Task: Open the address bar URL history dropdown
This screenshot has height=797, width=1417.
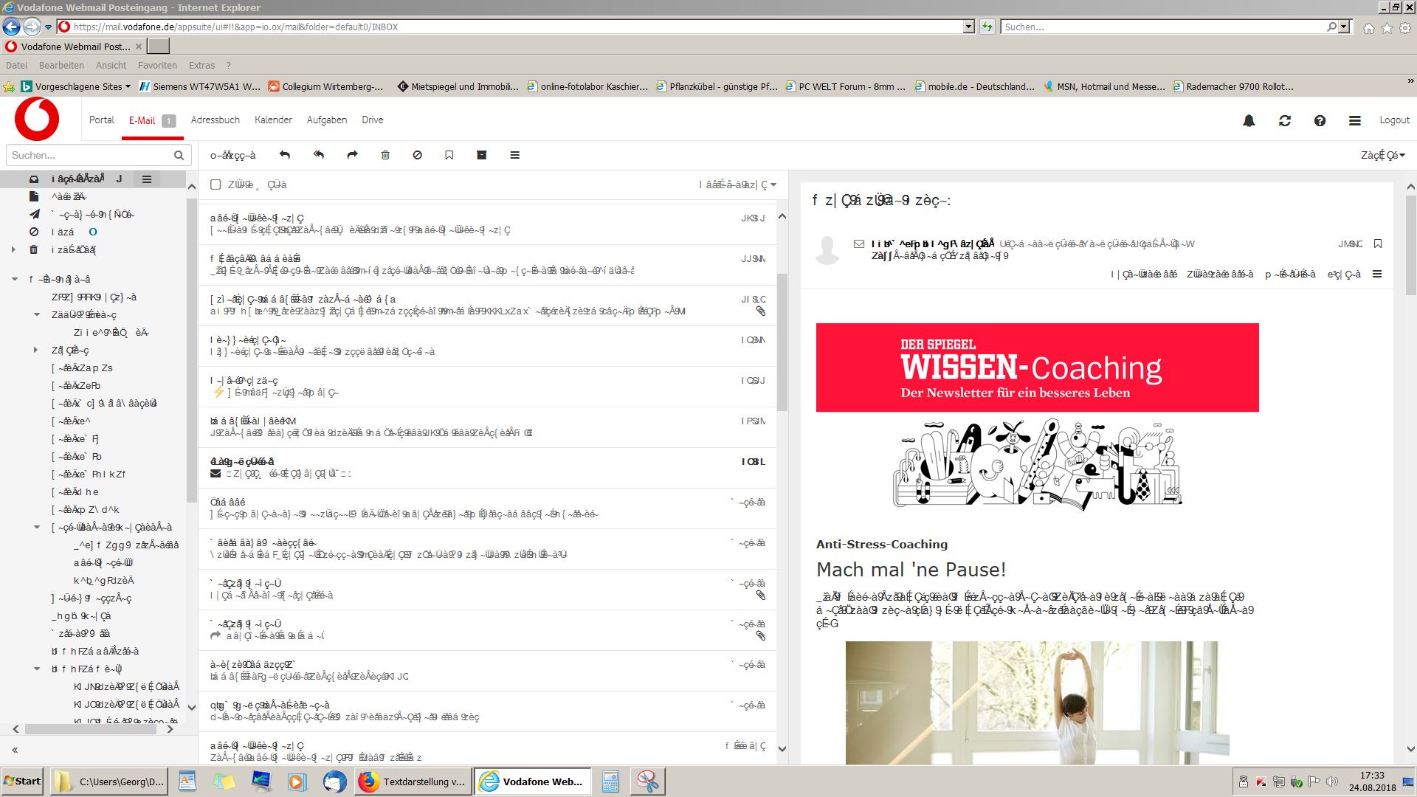Action: [x=969, y=27]
